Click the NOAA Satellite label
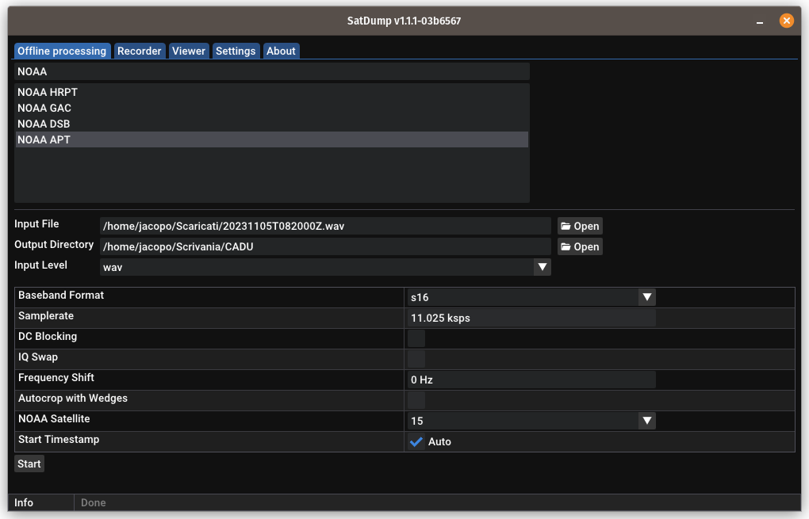Image resolution: width=809 pixels, height=519 pixels. pos(54,419)
